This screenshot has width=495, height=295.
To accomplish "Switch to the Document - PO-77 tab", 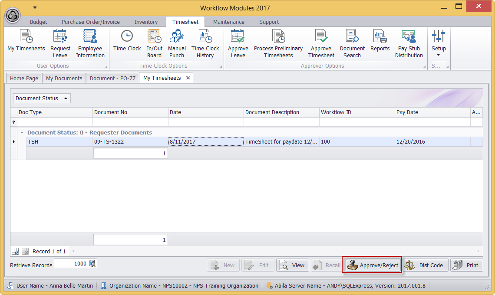I will point(112,79).
